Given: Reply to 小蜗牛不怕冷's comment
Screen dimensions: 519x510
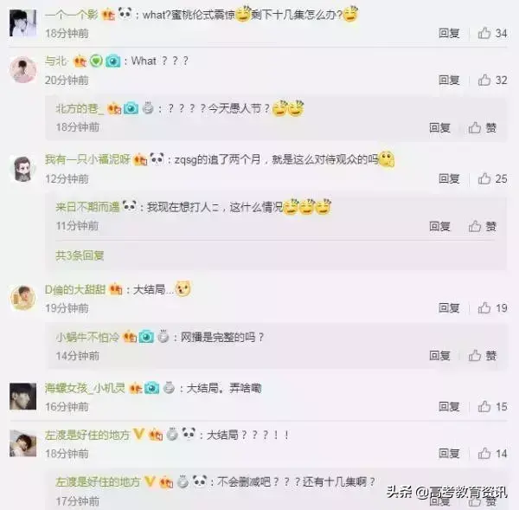Looking at the screenshot, I should tap(439, 356).
